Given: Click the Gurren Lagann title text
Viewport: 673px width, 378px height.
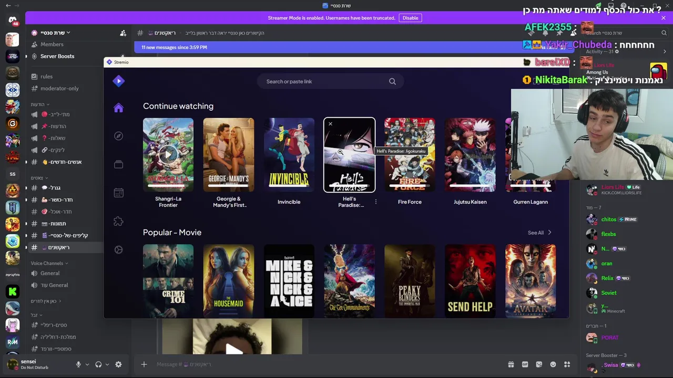Looking at the screenshot, I should (531, 202).
